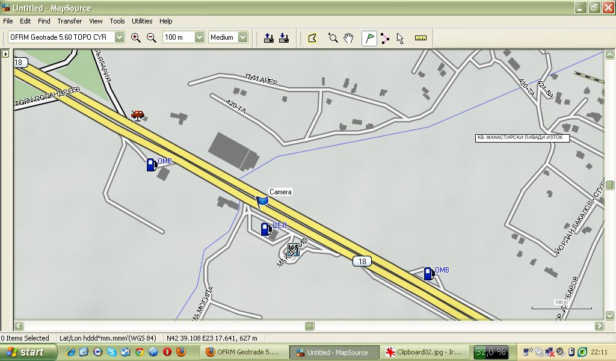Open the Medium detail level dropdown

click(242, 37)
